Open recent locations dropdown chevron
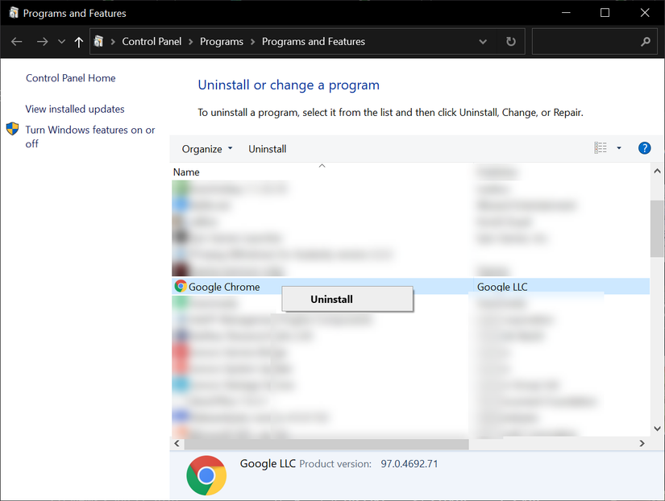This screenshot has height=501, width=665. click(x=61, y=42)
